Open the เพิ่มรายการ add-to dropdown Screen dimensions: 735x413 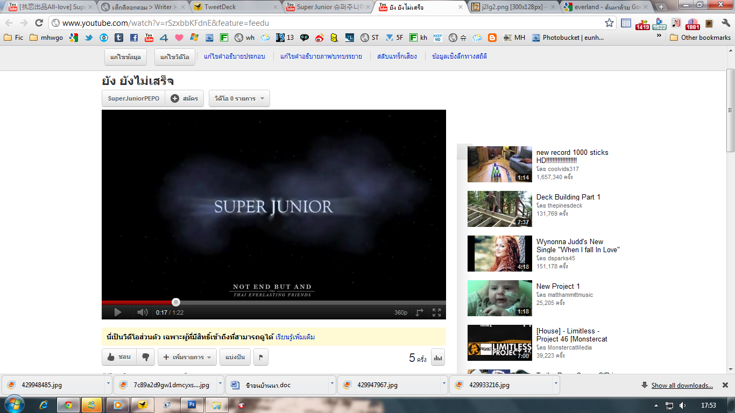(x=187, y=357)
